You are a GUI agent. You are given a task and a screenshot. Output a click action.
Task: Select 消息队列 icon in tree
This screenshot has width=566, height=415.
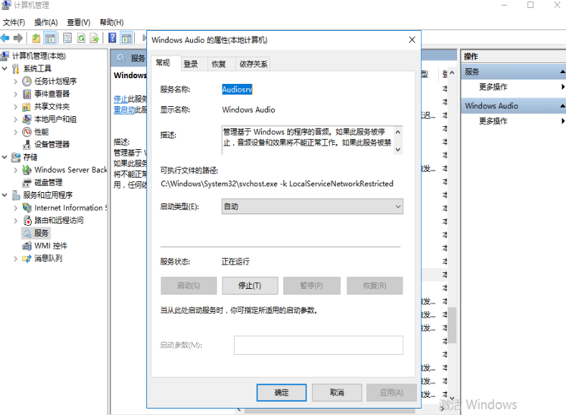tap(27, 259)
